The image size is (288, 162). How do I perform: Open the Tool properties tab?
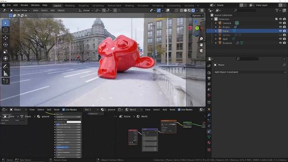(x=209, y=66)
